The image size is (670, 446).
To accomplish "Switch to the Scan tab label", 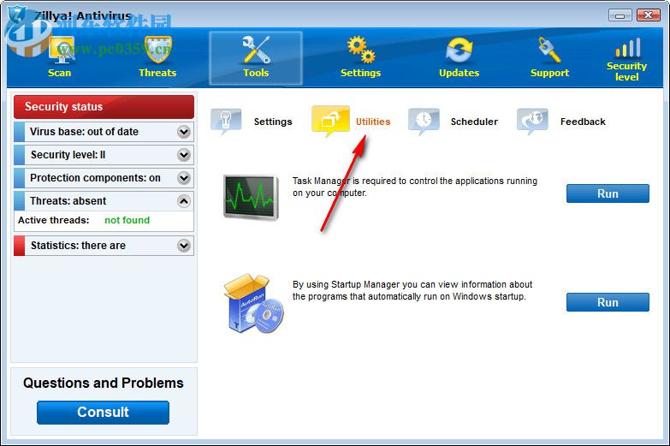I will pos(59,73).
